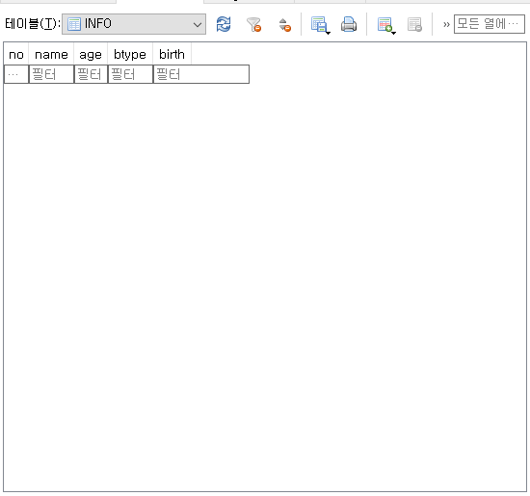The width and height of the screenshot is (530, 496).
Task: Focus the no column filter box
Action: pos(16,74)
